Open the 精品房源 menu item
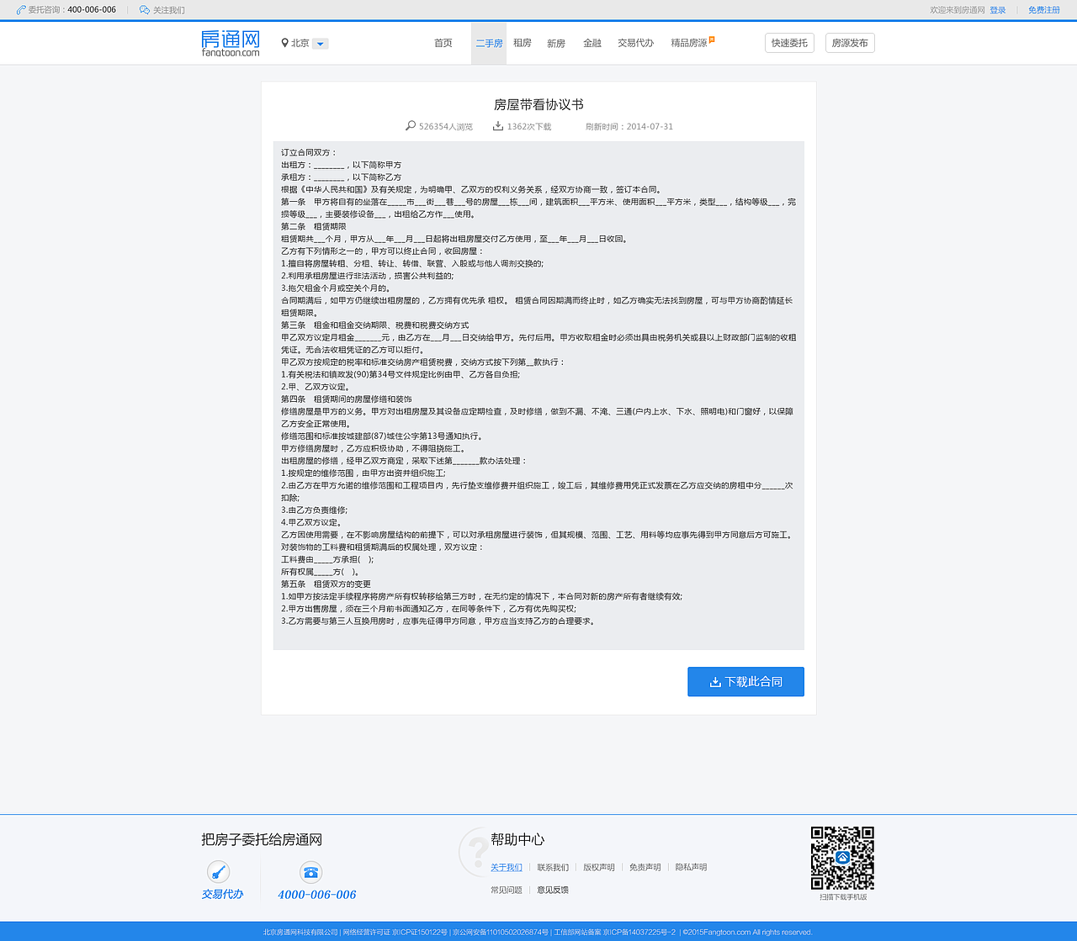The height and width of the screenshot is (941, 1077). point(689,43)
